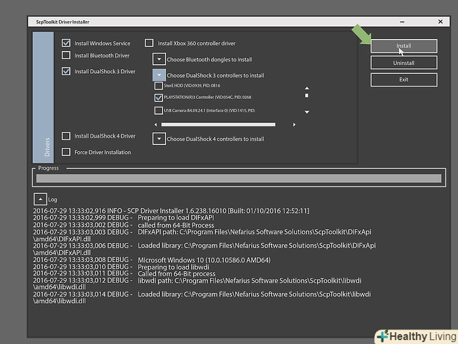Screen dimensions: 458x344
Task: Click the ScpToolkit Driver Installer title text
Action: tap(62, 22)
